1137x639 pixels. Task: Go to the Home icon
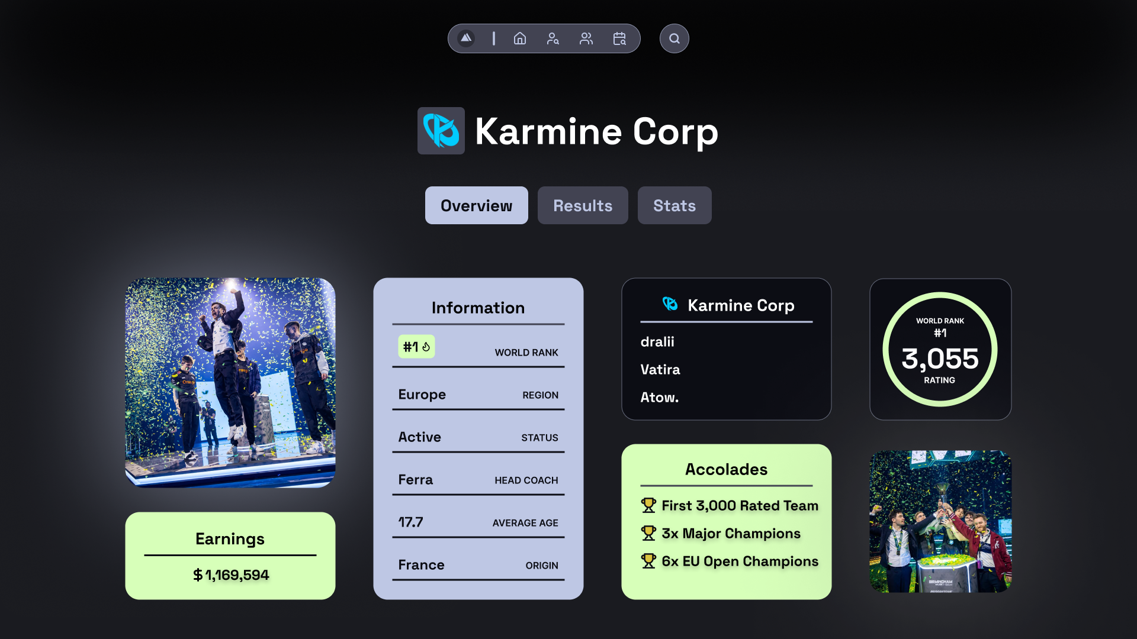coord(519,38)
